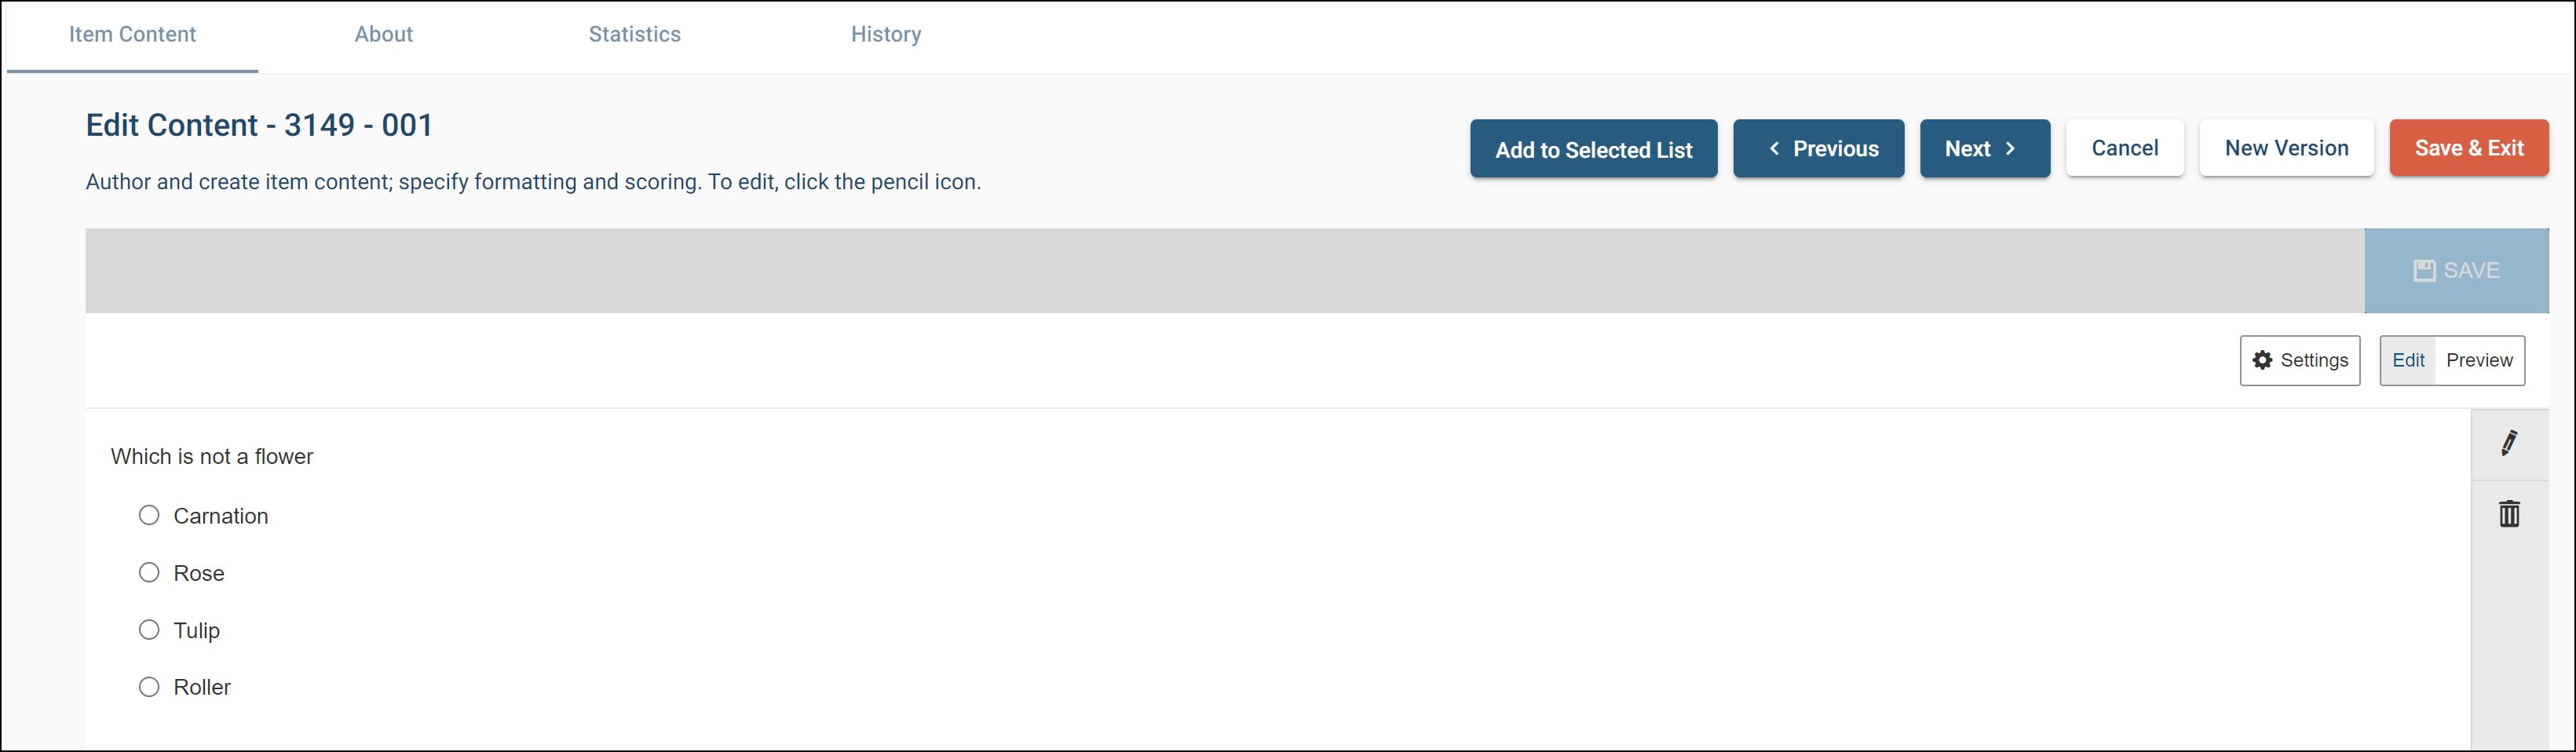Viewport: 2576px width, 752px height.
Task: Click the Save & Exit button
Action: pyautogui.click(x=2468, y=148)
